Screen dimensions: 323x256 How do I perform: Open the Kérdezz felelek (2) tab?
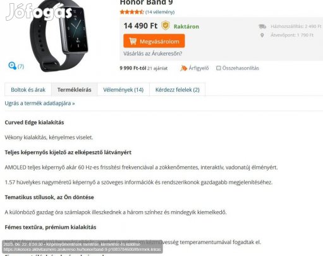(177, 90)
